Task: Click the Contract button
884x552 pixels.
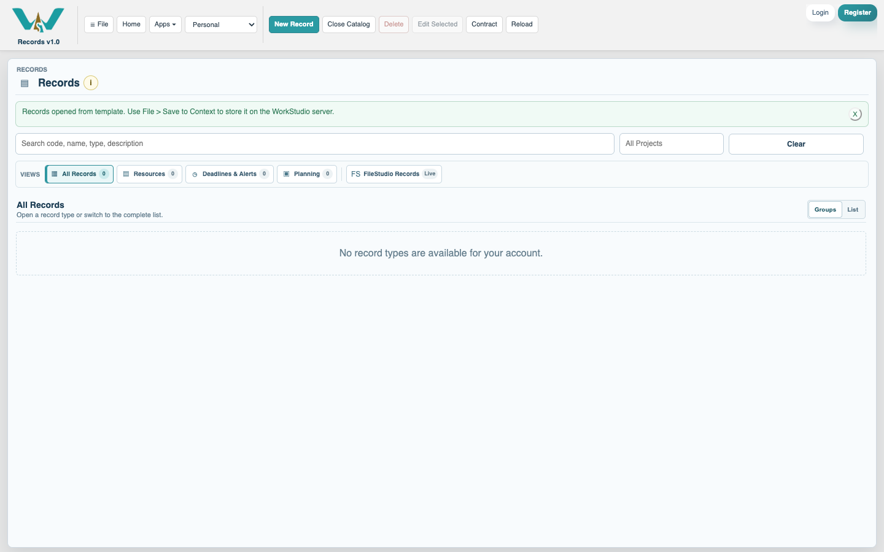Action: [x=484, y=25]
